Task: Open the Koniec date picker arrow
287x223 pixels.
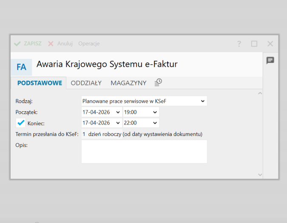Action: point(118,123)
